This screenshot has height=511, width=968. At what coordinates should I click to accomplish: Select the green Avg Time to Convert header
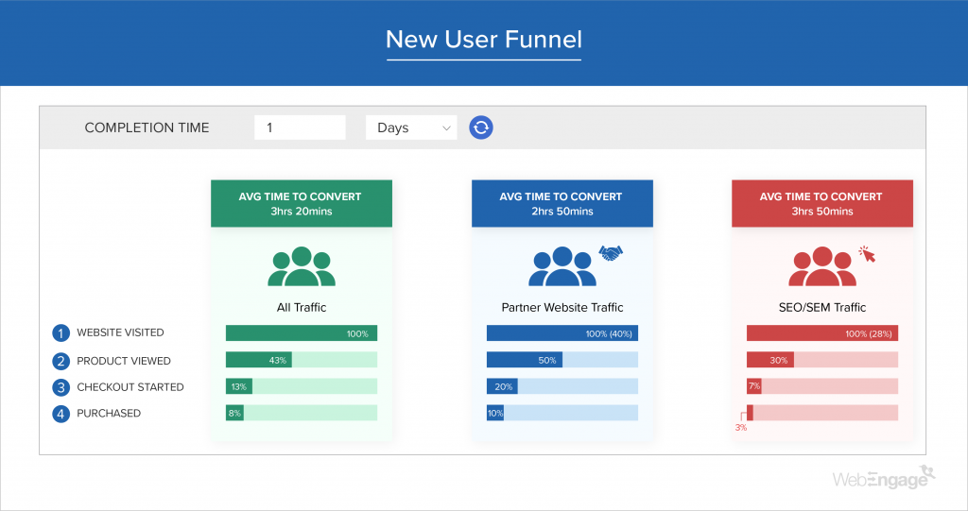[x=301, y=203]
